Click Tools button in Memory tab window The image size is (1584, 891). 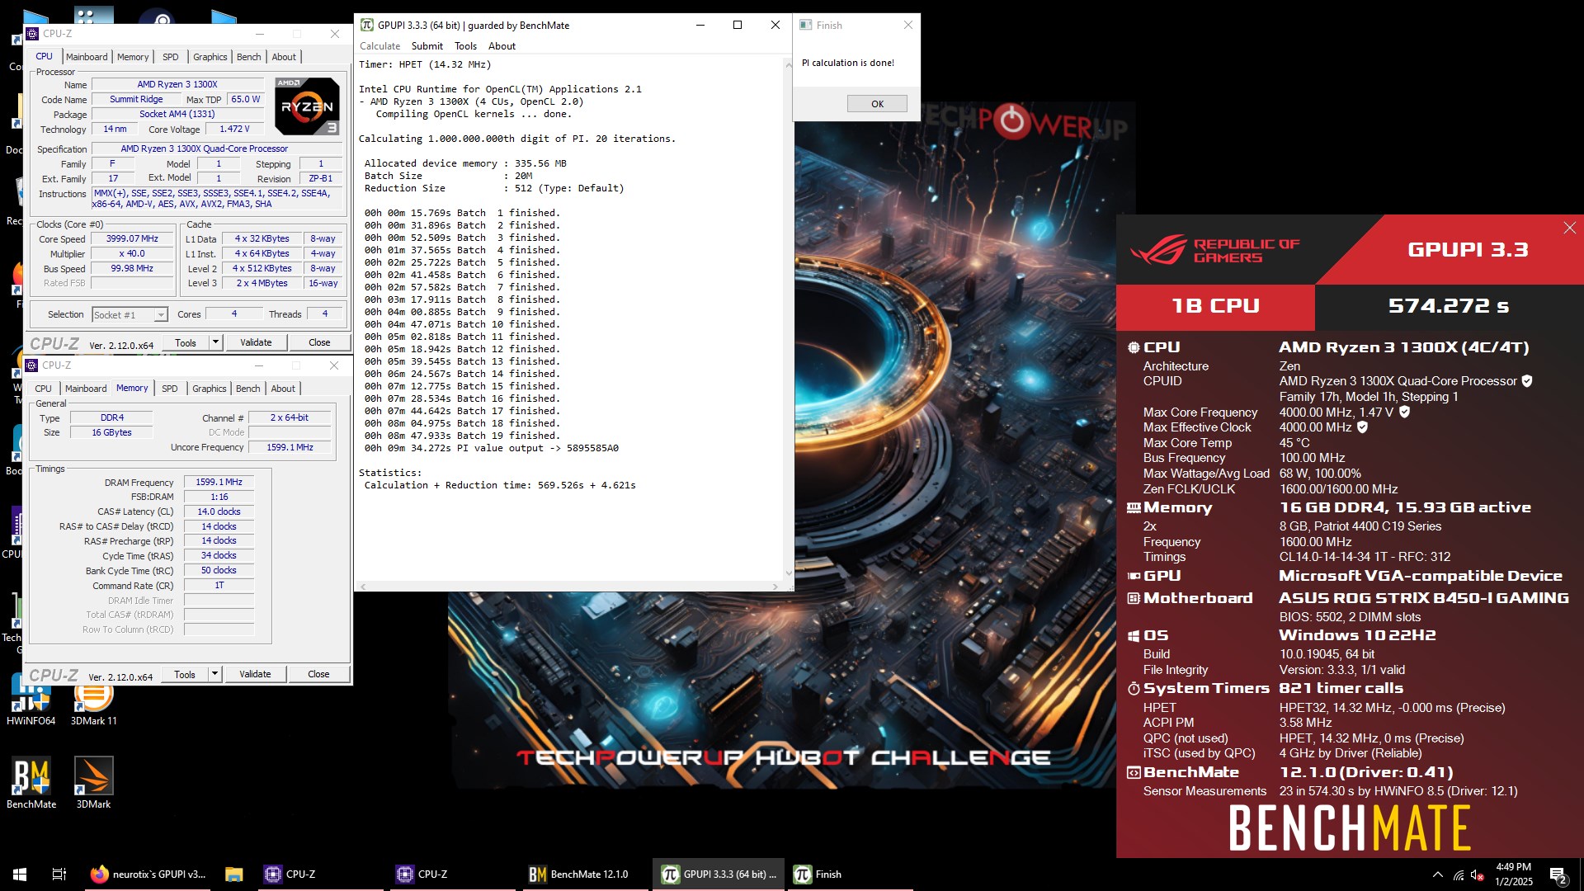point(185,674)
